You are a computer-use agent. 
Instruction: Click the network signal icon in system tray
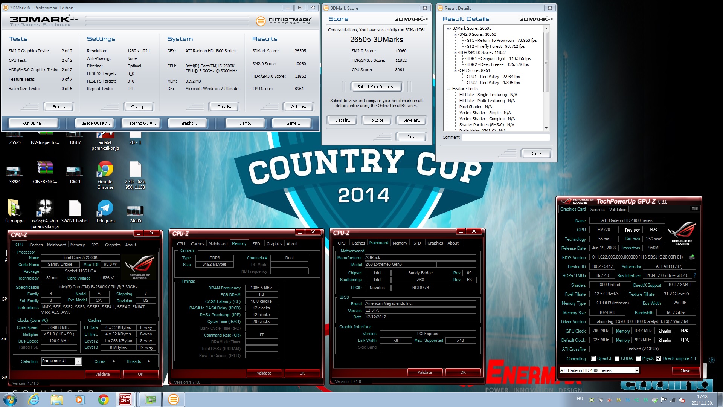tap(673, 400)
